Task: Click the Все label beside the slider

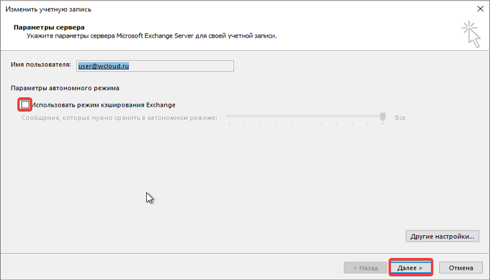Action: pos(400,118)
